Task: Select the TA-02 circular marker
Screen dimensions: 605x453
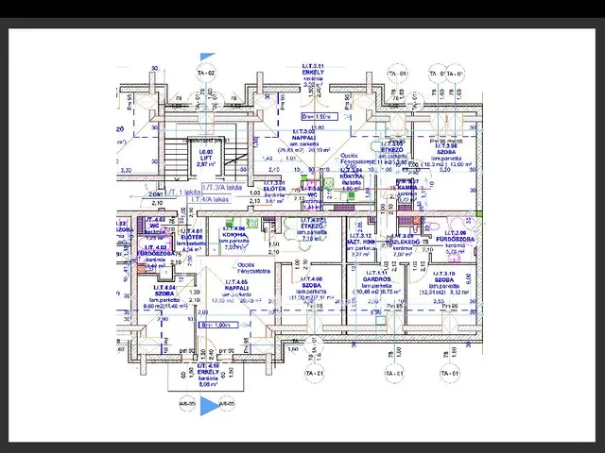Action: (205, 73)
